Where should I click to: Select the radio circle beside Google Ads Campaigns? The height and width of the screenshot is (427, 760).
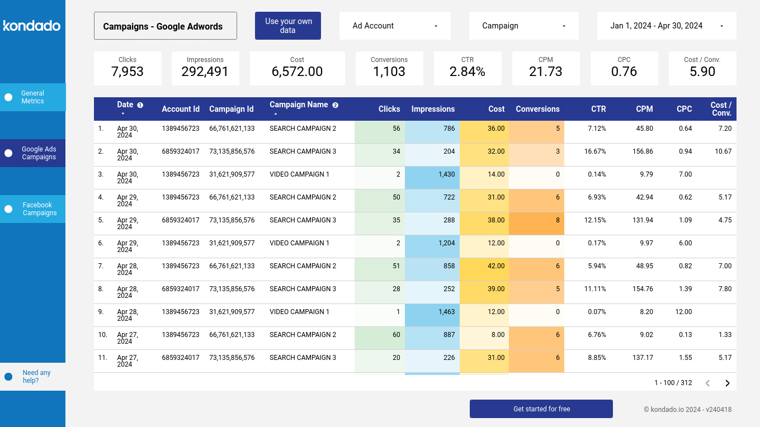8,153
